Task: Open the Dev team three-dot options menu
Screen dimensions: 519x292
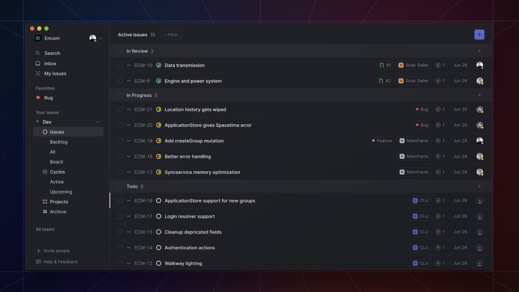Action: pyautogui.click(x=98, y=122)
